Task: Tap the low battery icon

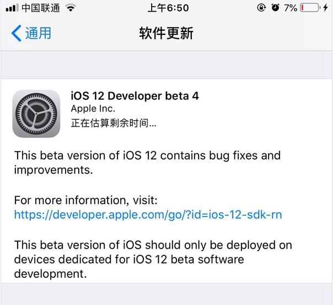Action: (310, 8)
